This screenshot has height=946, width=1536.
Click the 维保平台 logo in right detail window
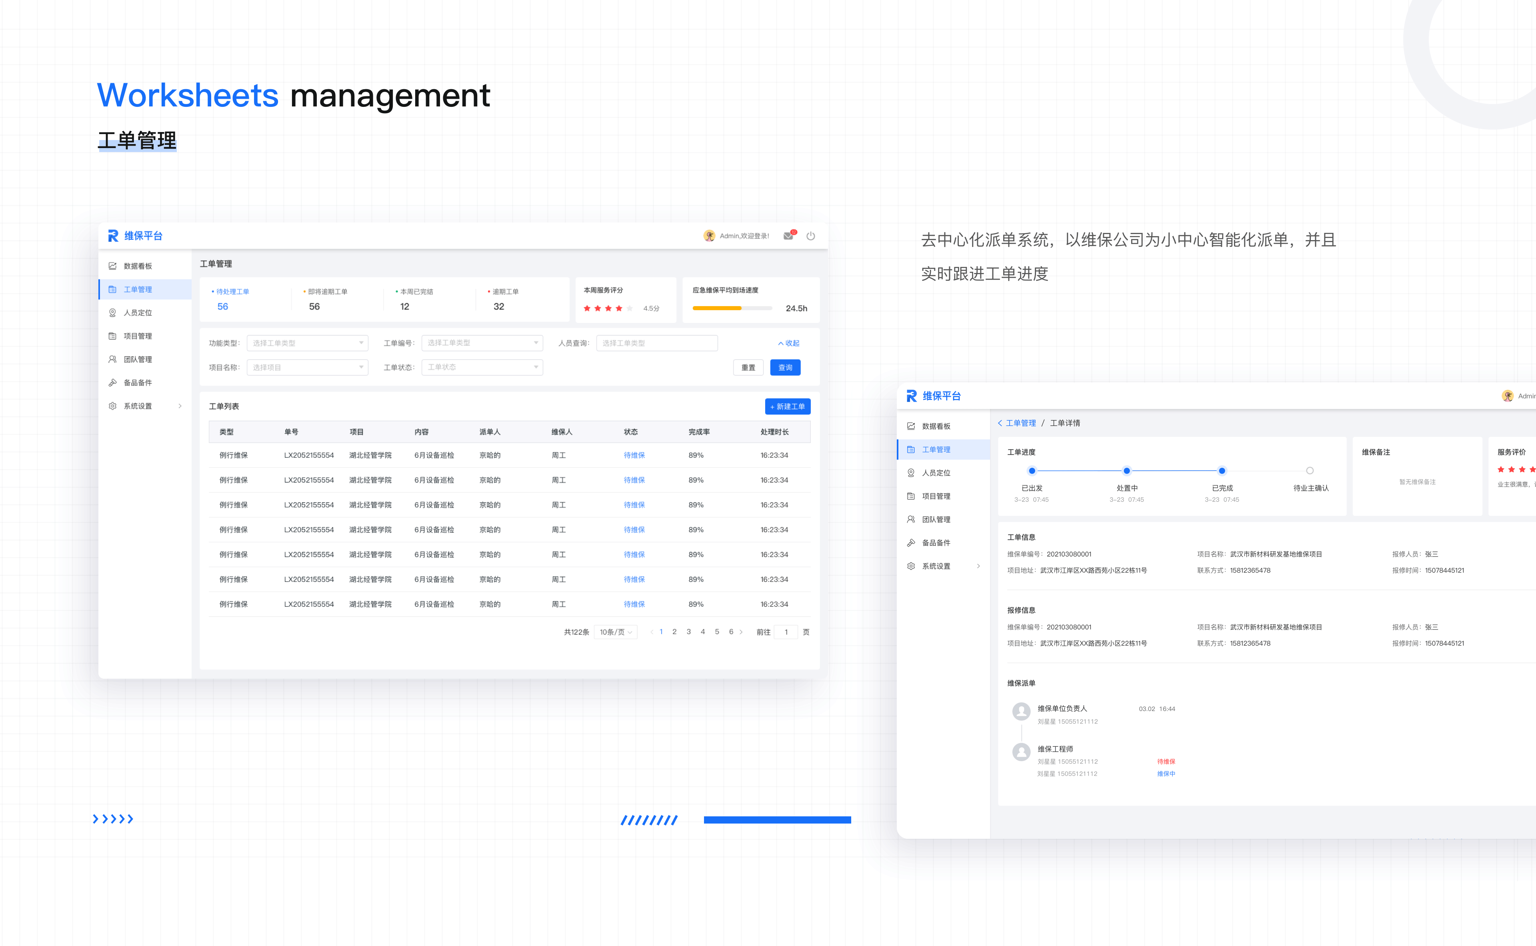click(x=934, y=396)
